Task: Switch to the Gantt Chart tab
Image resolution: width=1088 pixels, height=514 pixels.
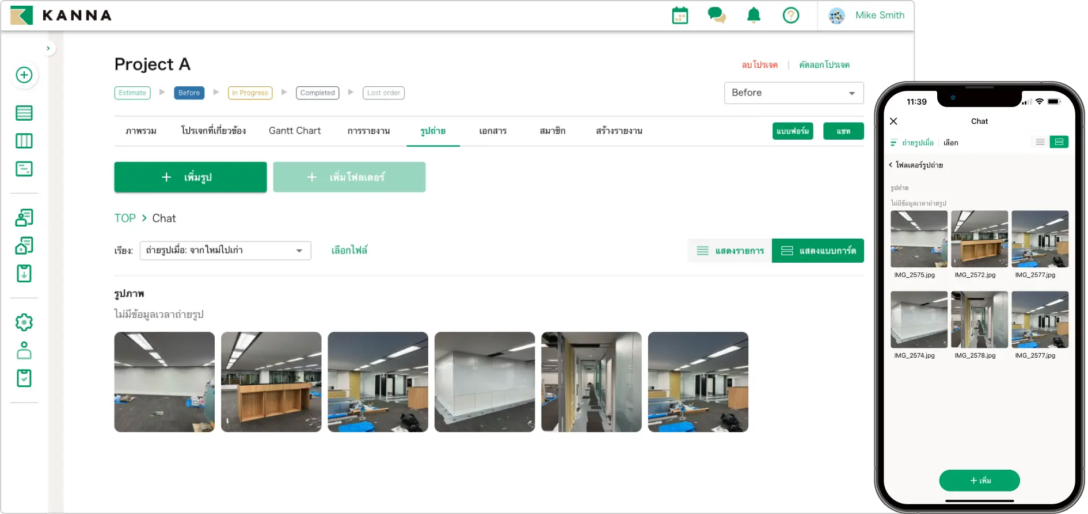Action: coord(295,131)
